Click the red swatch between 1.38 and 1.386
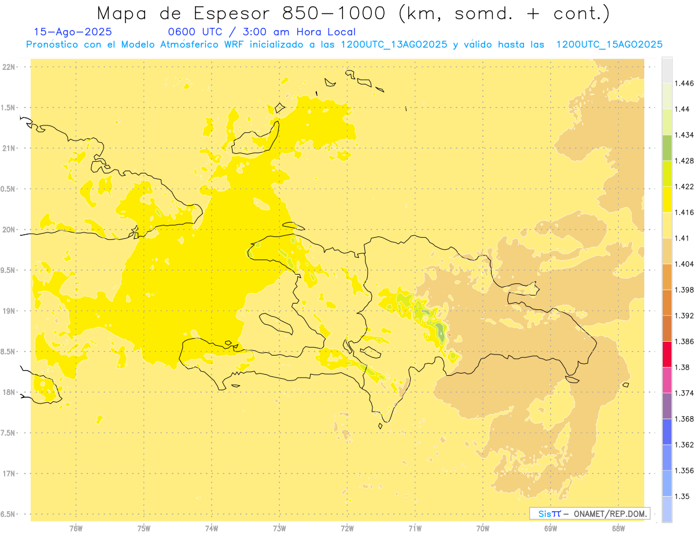Image resolution: width=694 pixels, height=536 pixels. point(667,354)
